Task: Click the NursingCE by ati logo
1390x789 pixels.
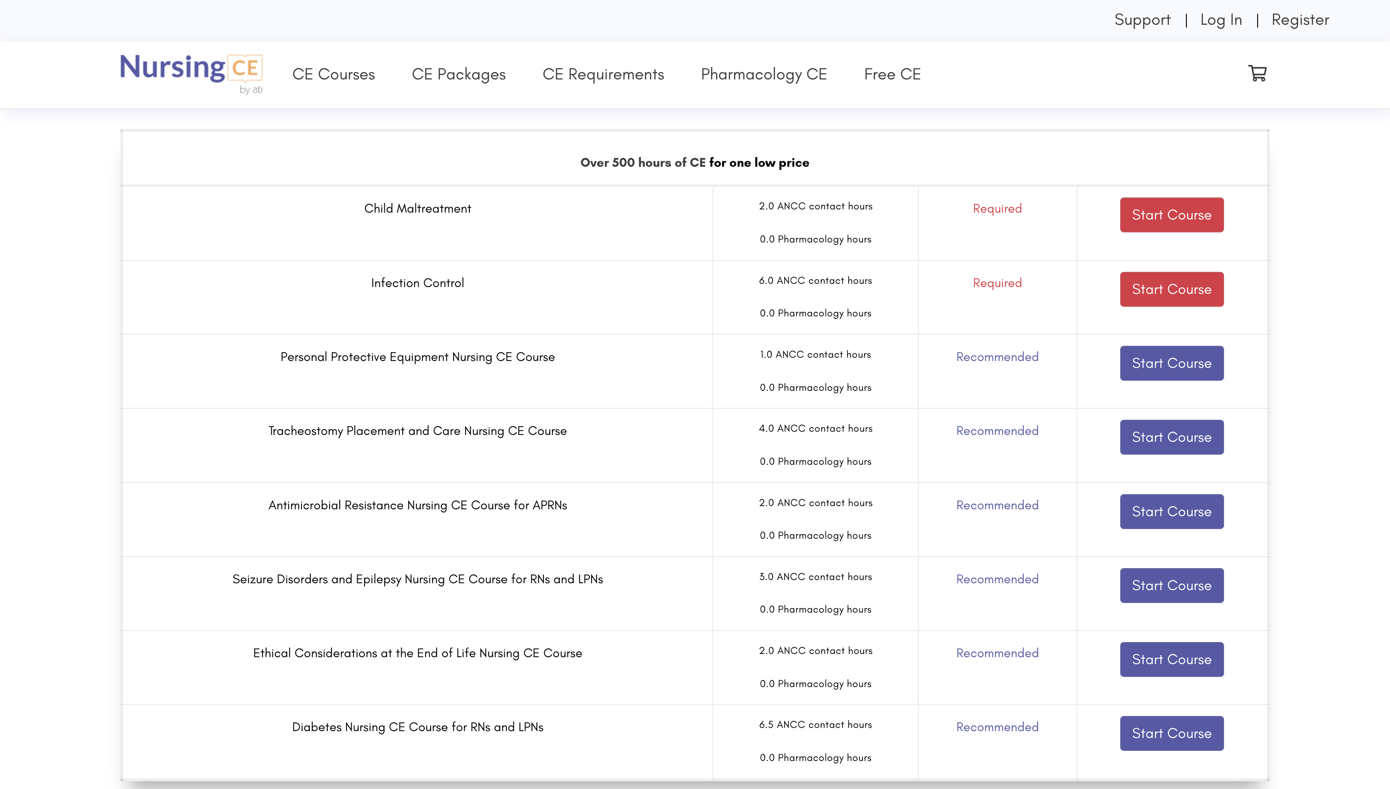Action: pyautogui.click(x=191, y=73)
